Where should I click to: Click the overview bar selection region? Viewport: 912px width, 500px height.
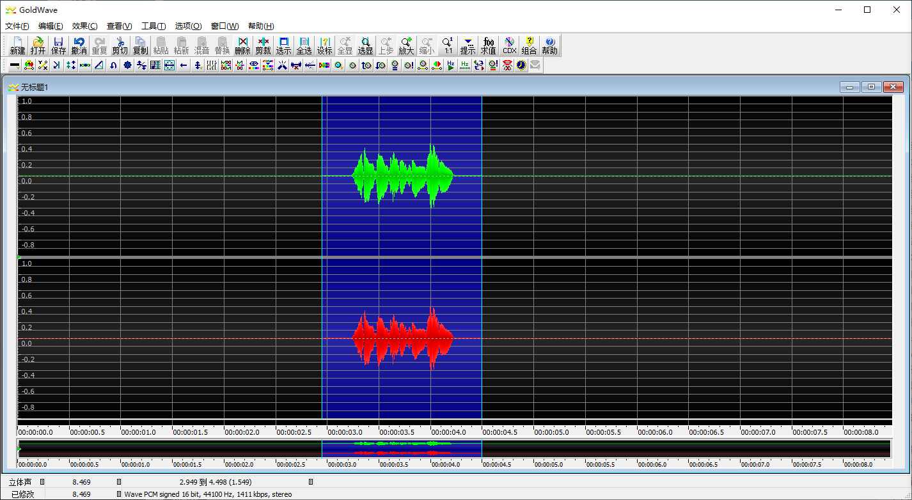click(402, 448)
